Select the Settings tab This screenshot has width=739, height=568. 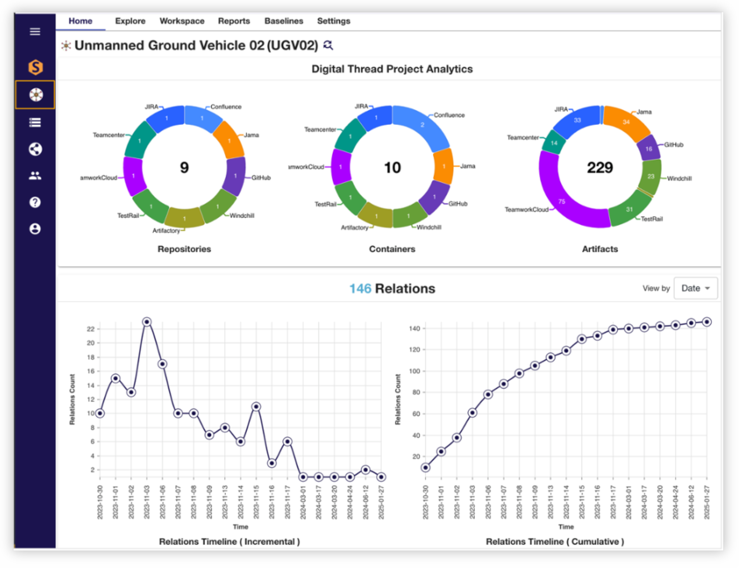(333, 21)
